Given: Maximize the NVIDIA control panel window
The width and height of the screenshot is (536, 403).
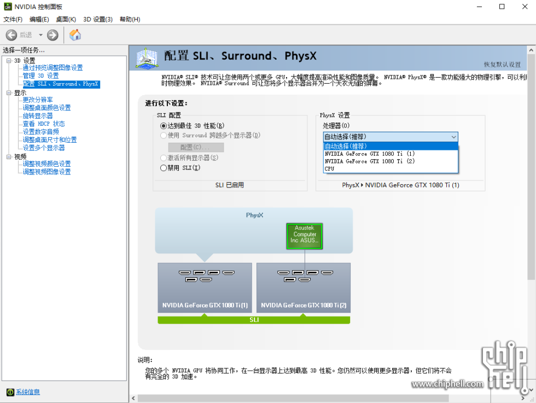Looking at the screenshot, I should [502, 7].
